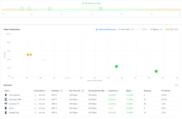
Task: Click the Good experience label for Sonos
Action: coord(111,108)
